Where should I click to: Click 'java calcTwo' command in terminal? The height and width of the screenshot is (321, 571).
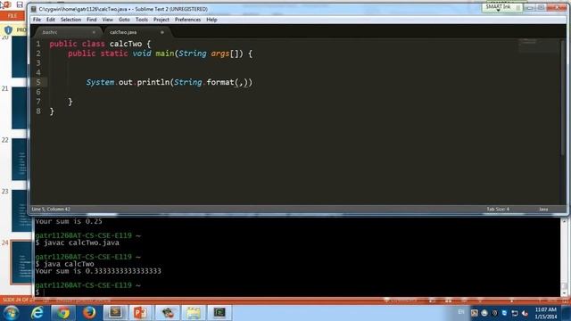click(69, 264)
